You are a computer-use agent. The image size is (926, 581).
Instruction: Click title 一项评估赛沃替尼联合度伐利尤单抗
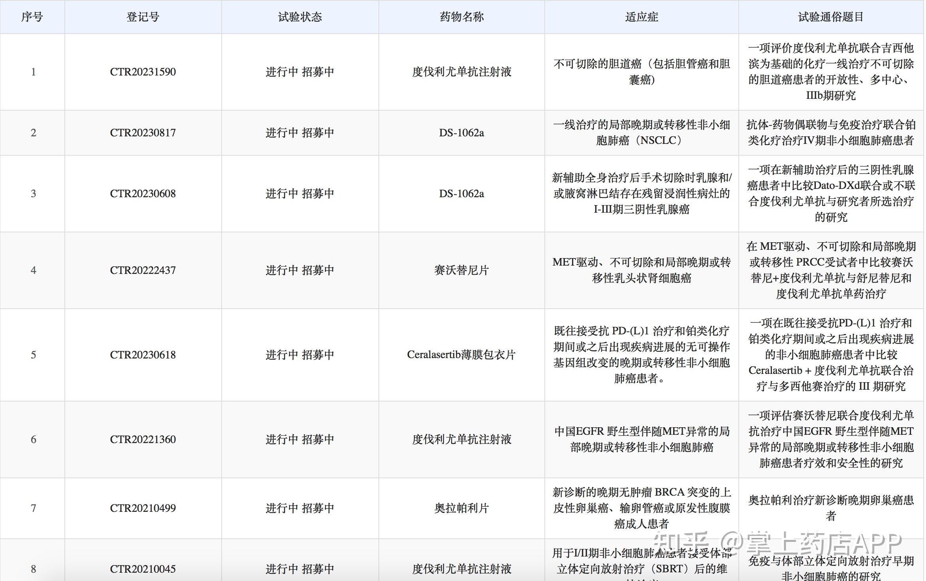(831, 440)
